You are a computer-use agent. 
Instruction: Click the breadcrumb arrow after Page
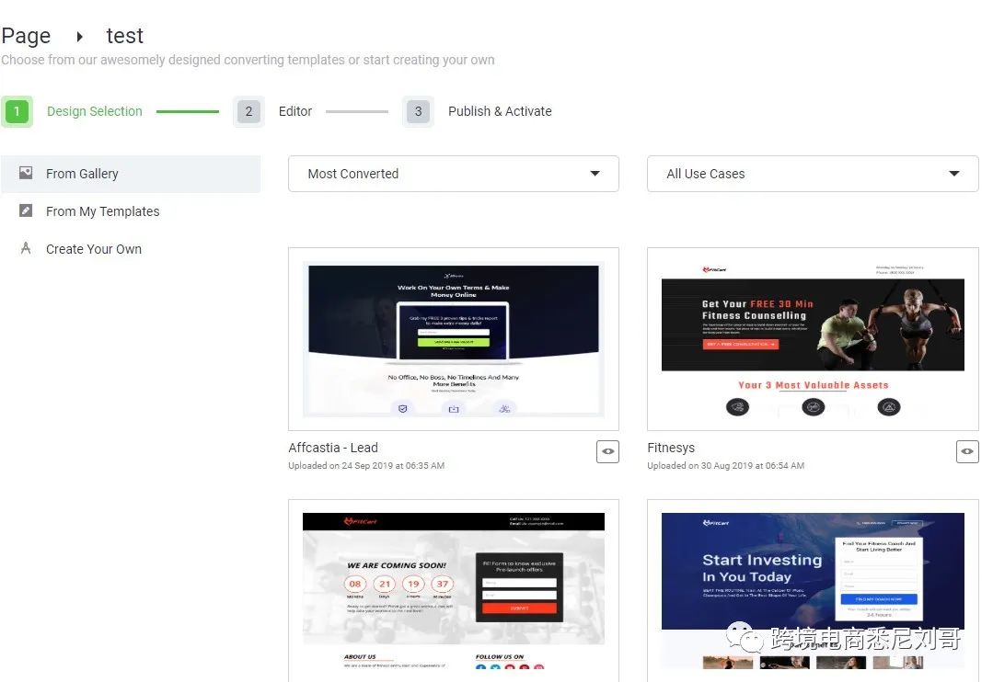coord(79,37)
